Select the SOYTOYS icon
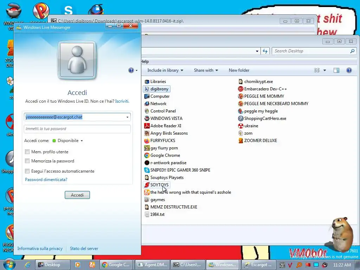The height and width of the screenshot is (270, 360). tap(147, 185)
